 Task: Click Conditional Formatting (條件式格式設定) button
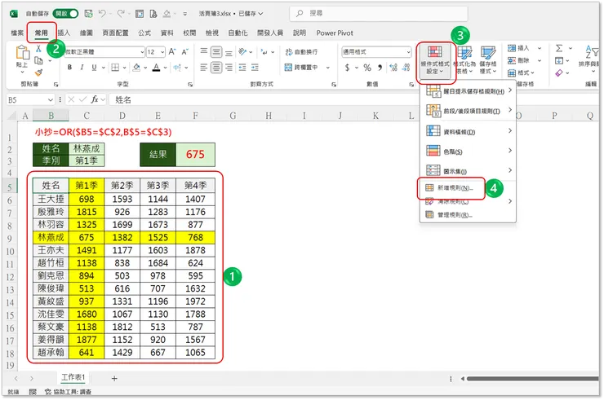pyautogui.click(x=435, y=60)
